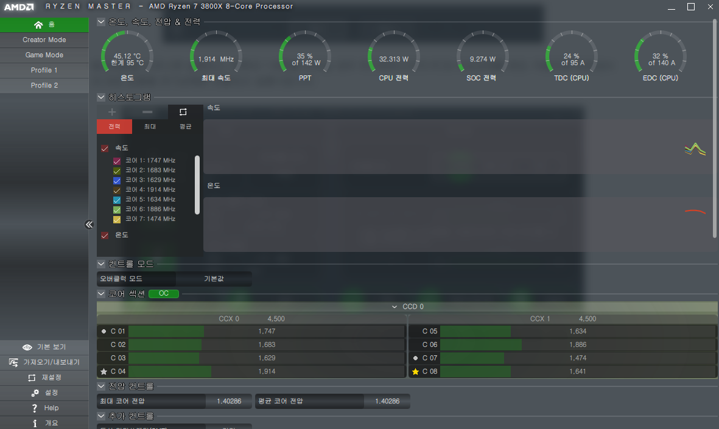Open Profile 1
This screenshot has height=429, width=719.
pos(44,70)
